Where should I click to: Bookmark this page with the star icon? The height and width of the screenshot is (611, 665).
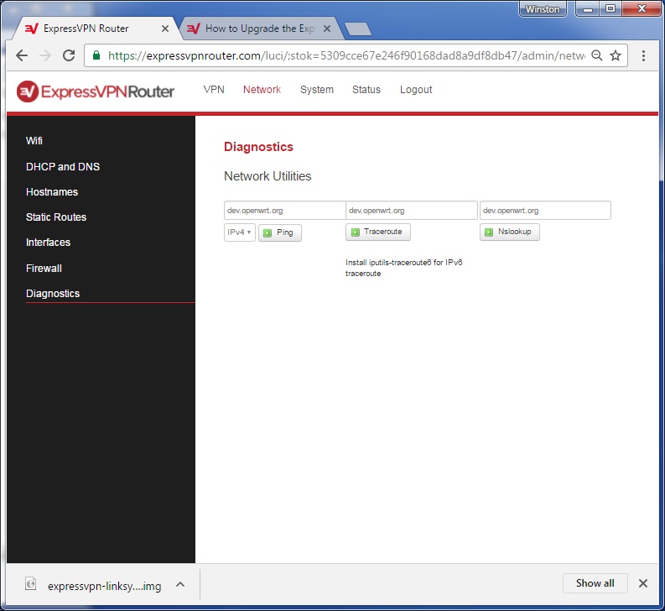616,55
